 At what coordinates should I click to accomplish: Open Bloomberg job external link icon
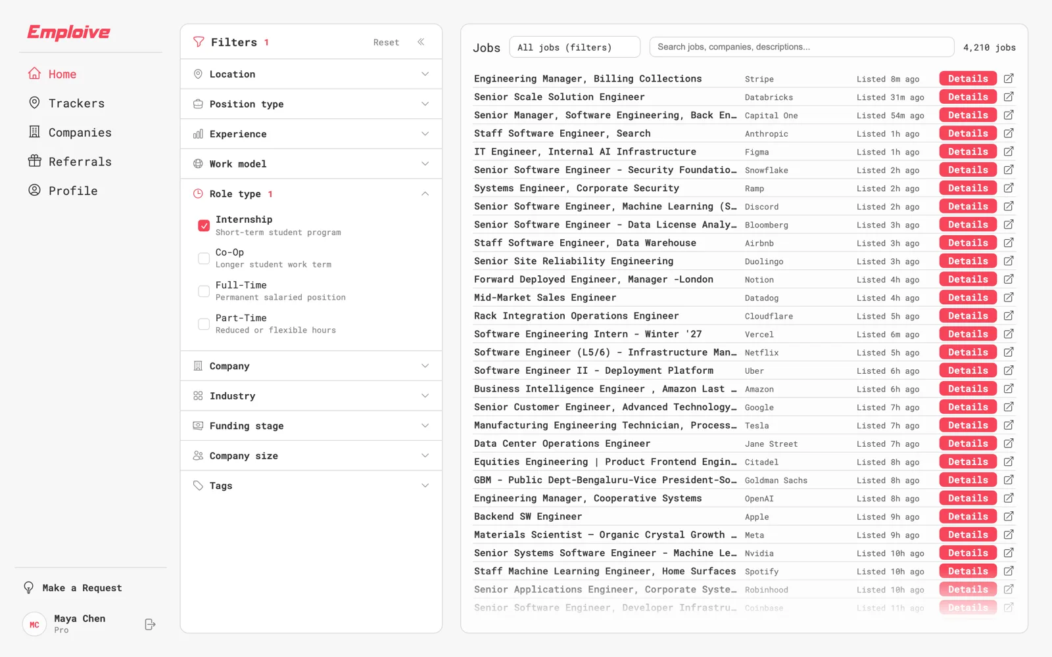click(1009, 225)
